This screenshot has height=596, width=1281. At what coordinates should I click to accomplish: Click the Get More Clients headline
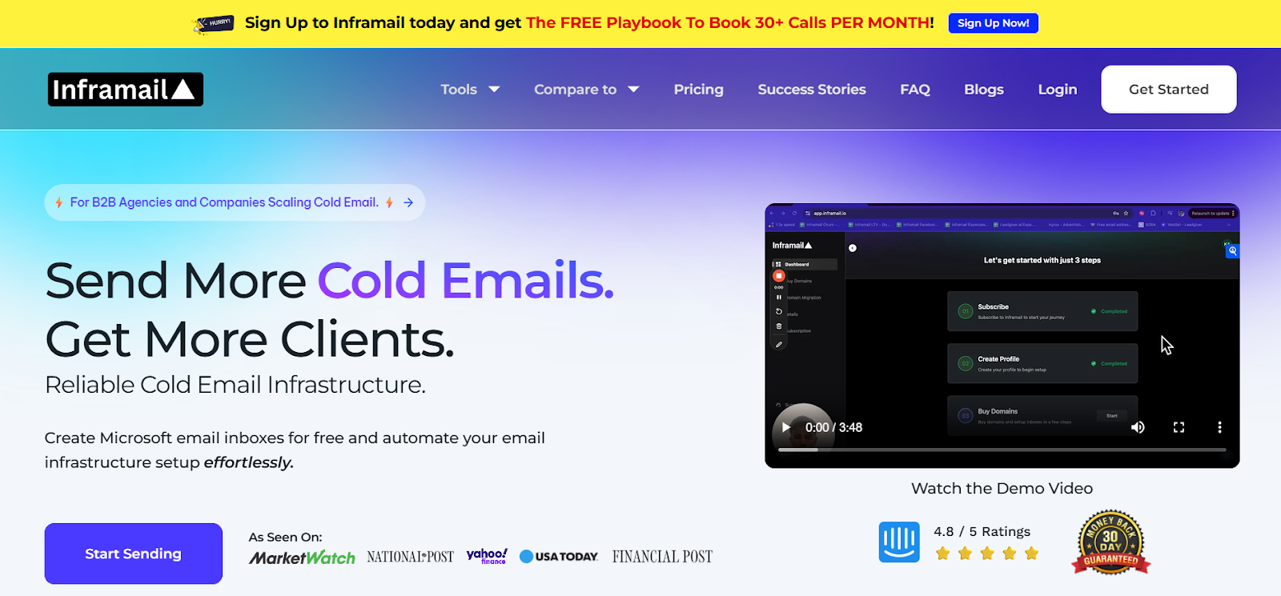(250, 339)
